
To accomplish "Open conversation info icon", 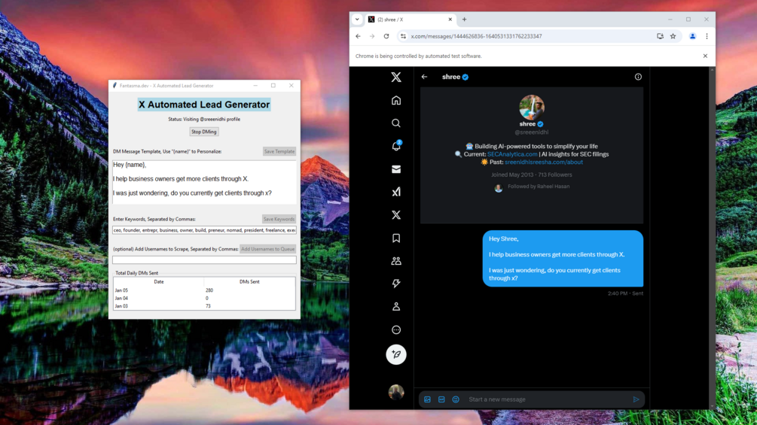I will [x=638, y=77].
